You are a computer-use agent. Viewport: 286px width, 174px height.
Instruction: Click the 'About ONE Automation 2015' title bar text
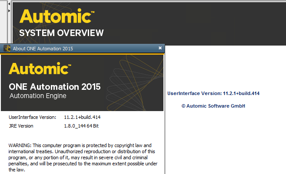pos(43,49)
